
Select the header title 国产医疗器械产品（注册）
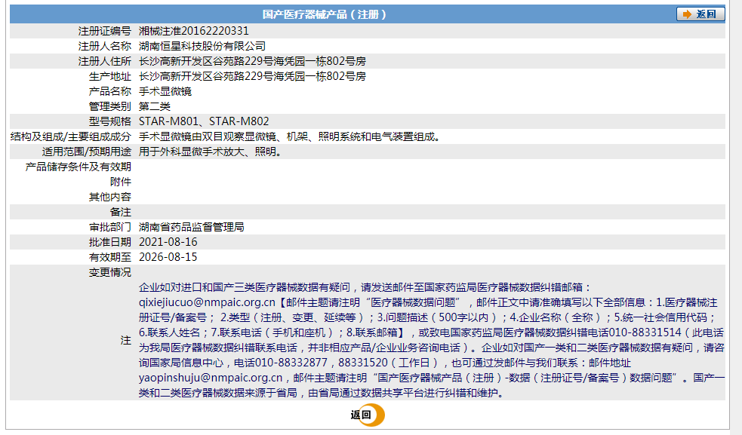[x=325, y=14]
